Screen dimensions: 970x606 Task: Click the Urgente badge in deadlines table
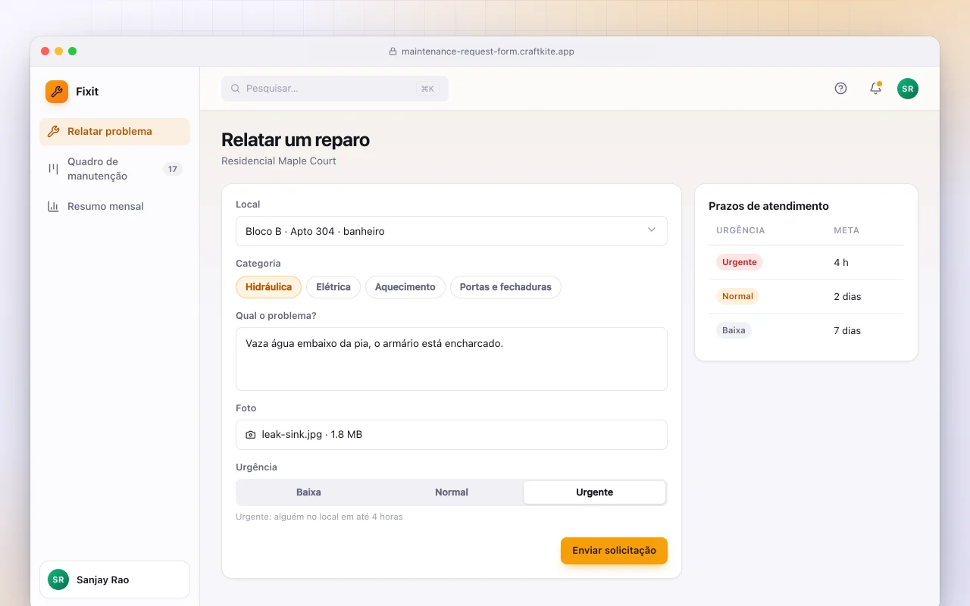click(740, 262)
